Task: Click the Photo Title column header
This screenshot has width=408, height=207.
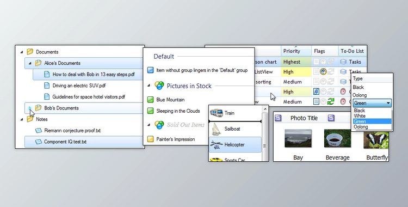Action: (304, 118)
